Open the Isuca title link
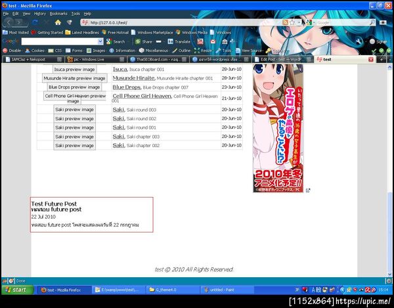Viewport: 394px width, 308px height. pos(120,69)
